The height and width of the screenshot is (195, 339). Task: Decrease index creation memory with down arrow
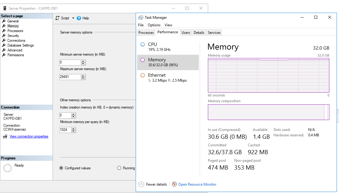click(73, 116)
